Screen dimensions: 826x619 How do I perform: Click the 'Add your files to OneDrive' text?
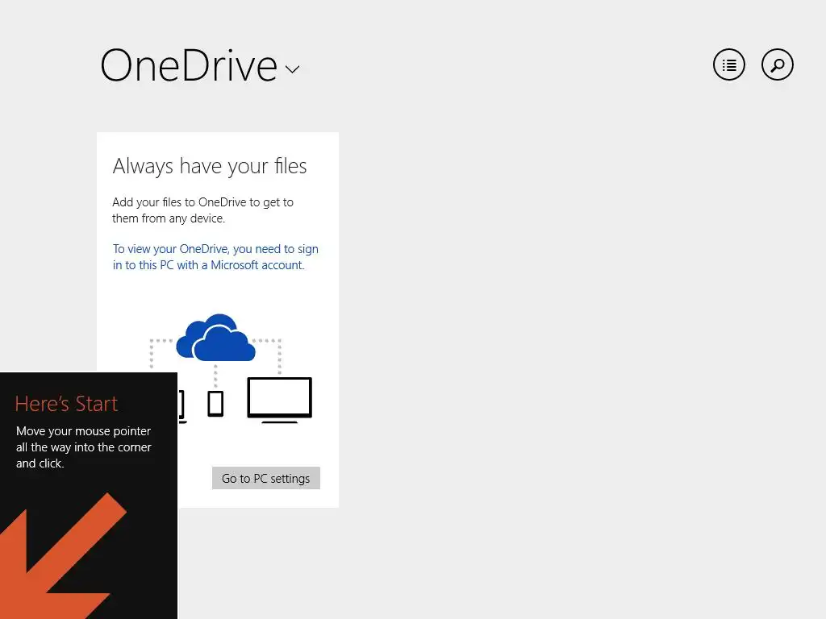202,210
